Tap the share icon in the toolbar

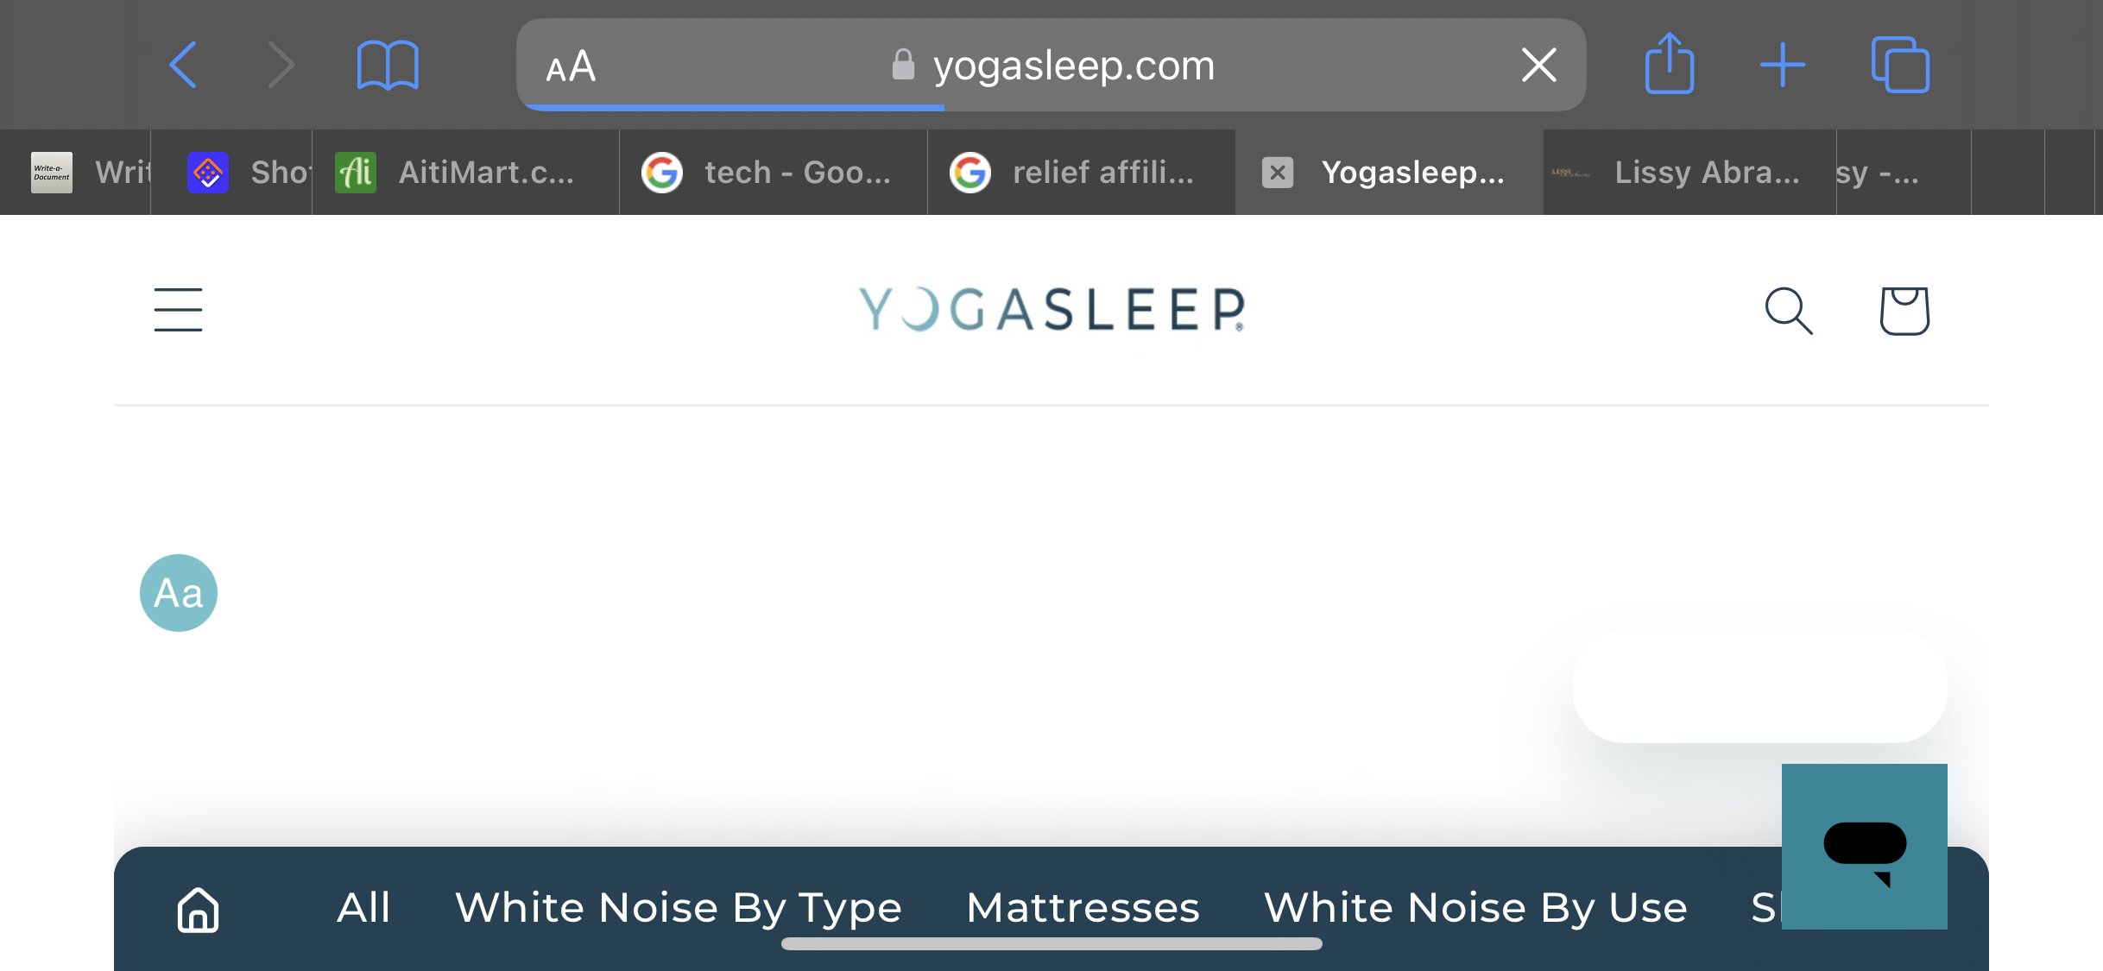coord(1669,63)
